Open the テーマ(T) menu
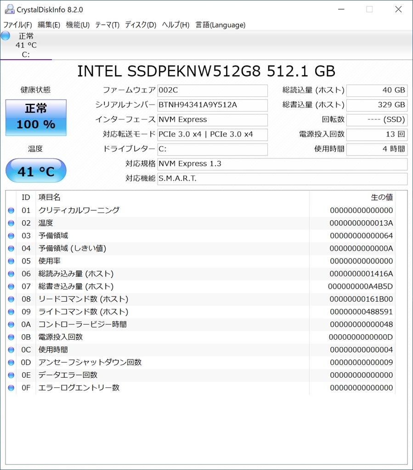 coord(107,25)
